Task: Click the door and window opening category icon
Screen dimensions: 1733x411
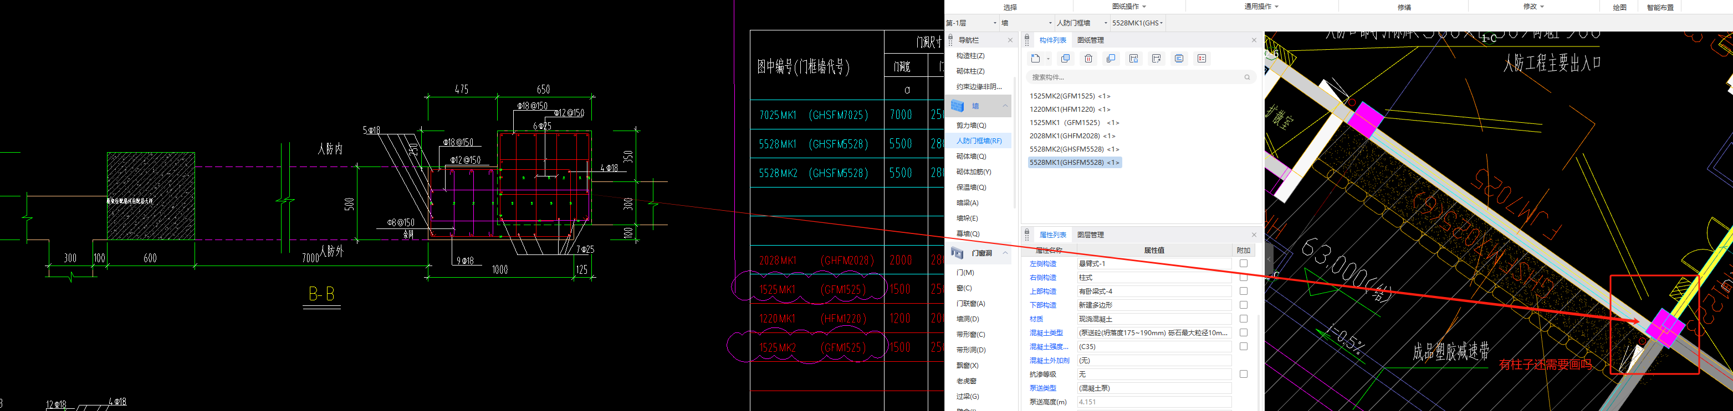Action: 957,253
